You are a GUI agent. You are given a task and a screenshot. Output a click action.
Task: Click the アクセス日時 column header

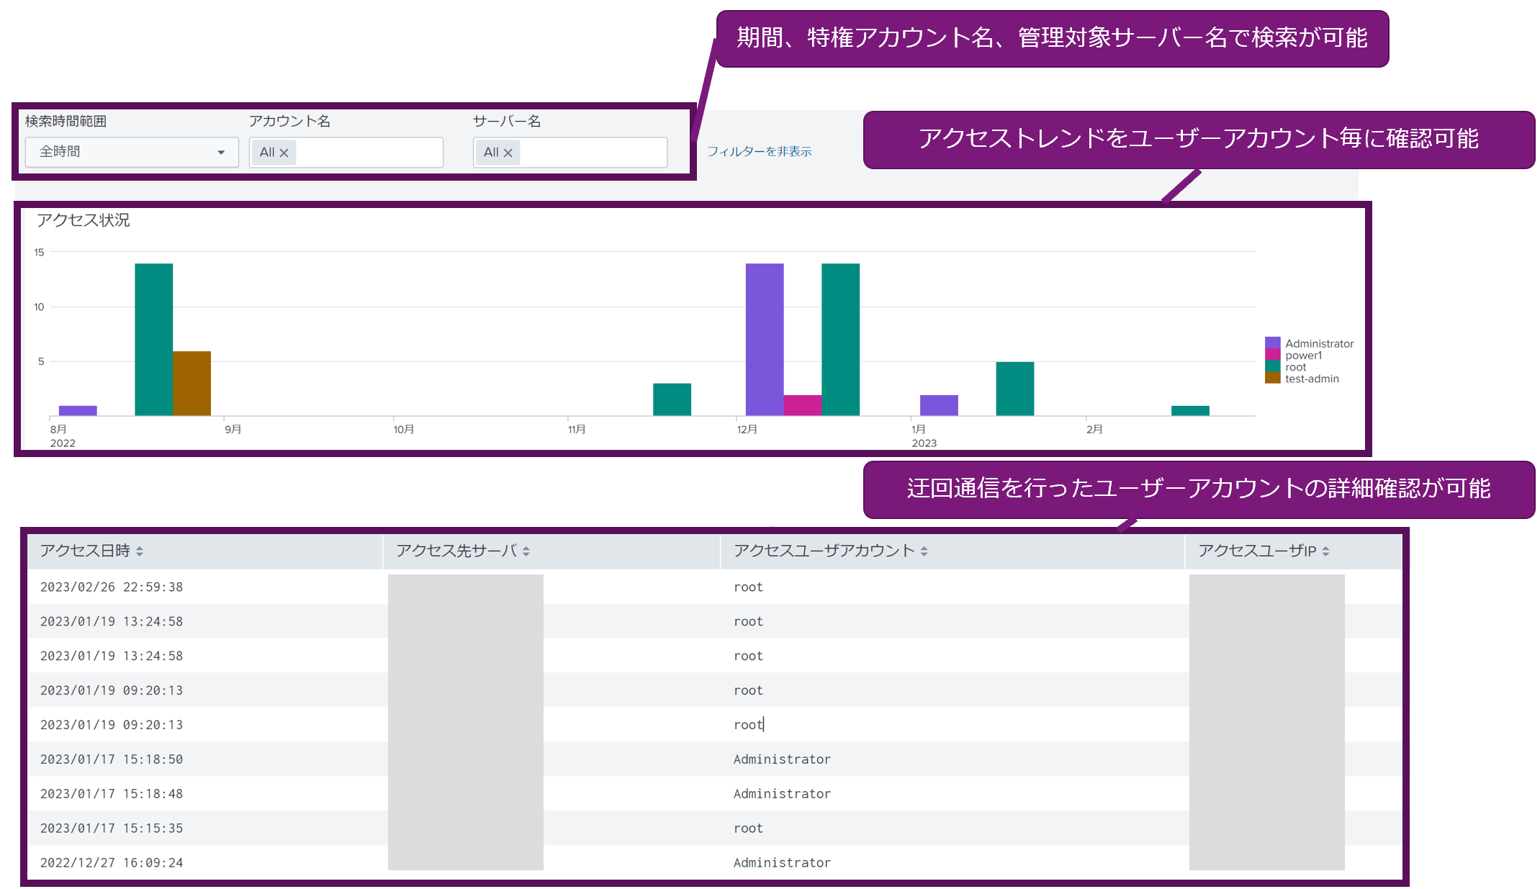click(x=85, y=551)
